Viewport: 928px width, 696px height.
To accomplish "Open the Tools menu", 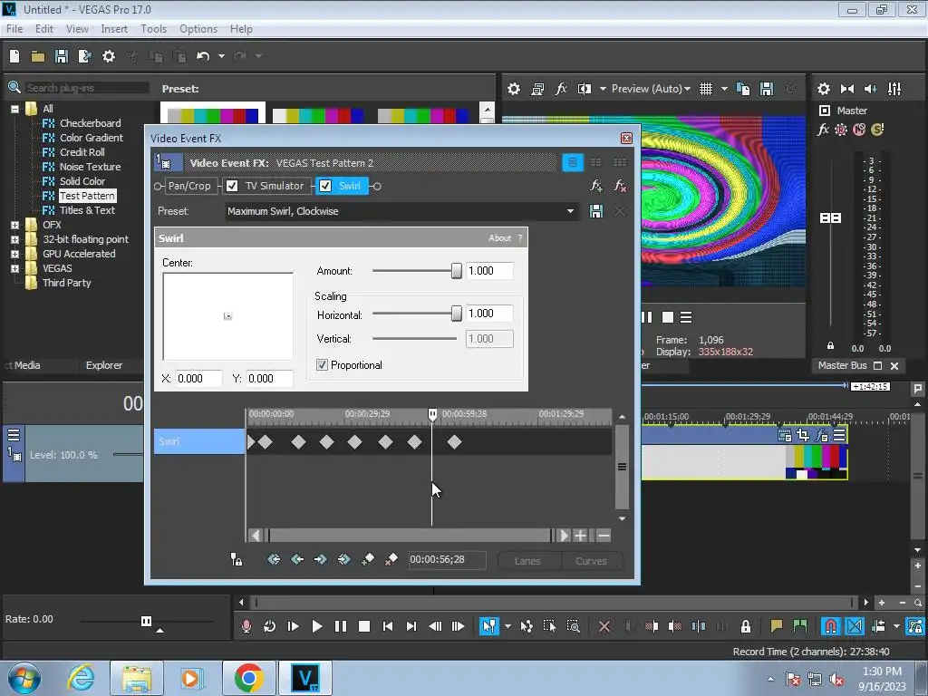I will [x=153, y=29].
